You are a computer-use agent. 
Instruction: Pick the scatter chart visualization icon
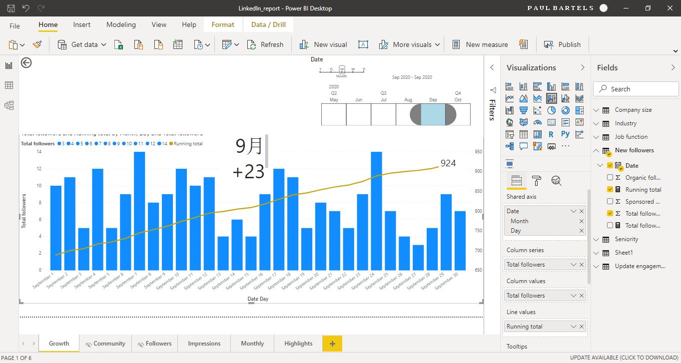[538, 110]
